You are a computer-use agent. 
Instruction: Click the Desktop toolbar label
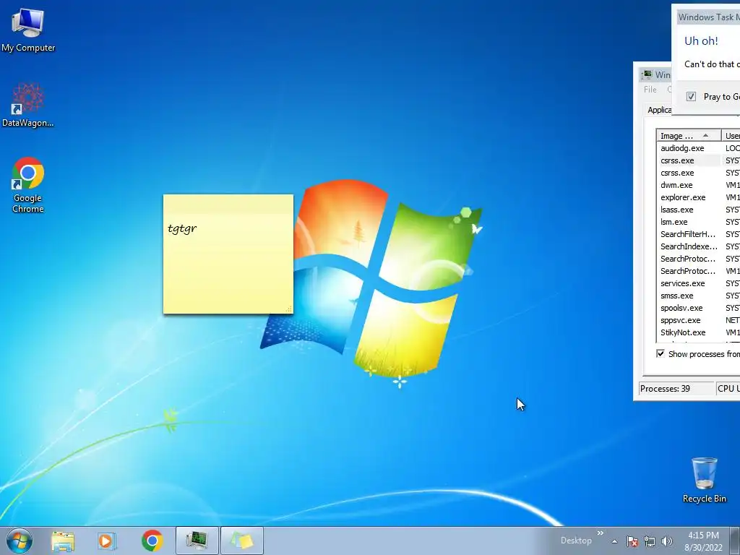click(576, 541)
